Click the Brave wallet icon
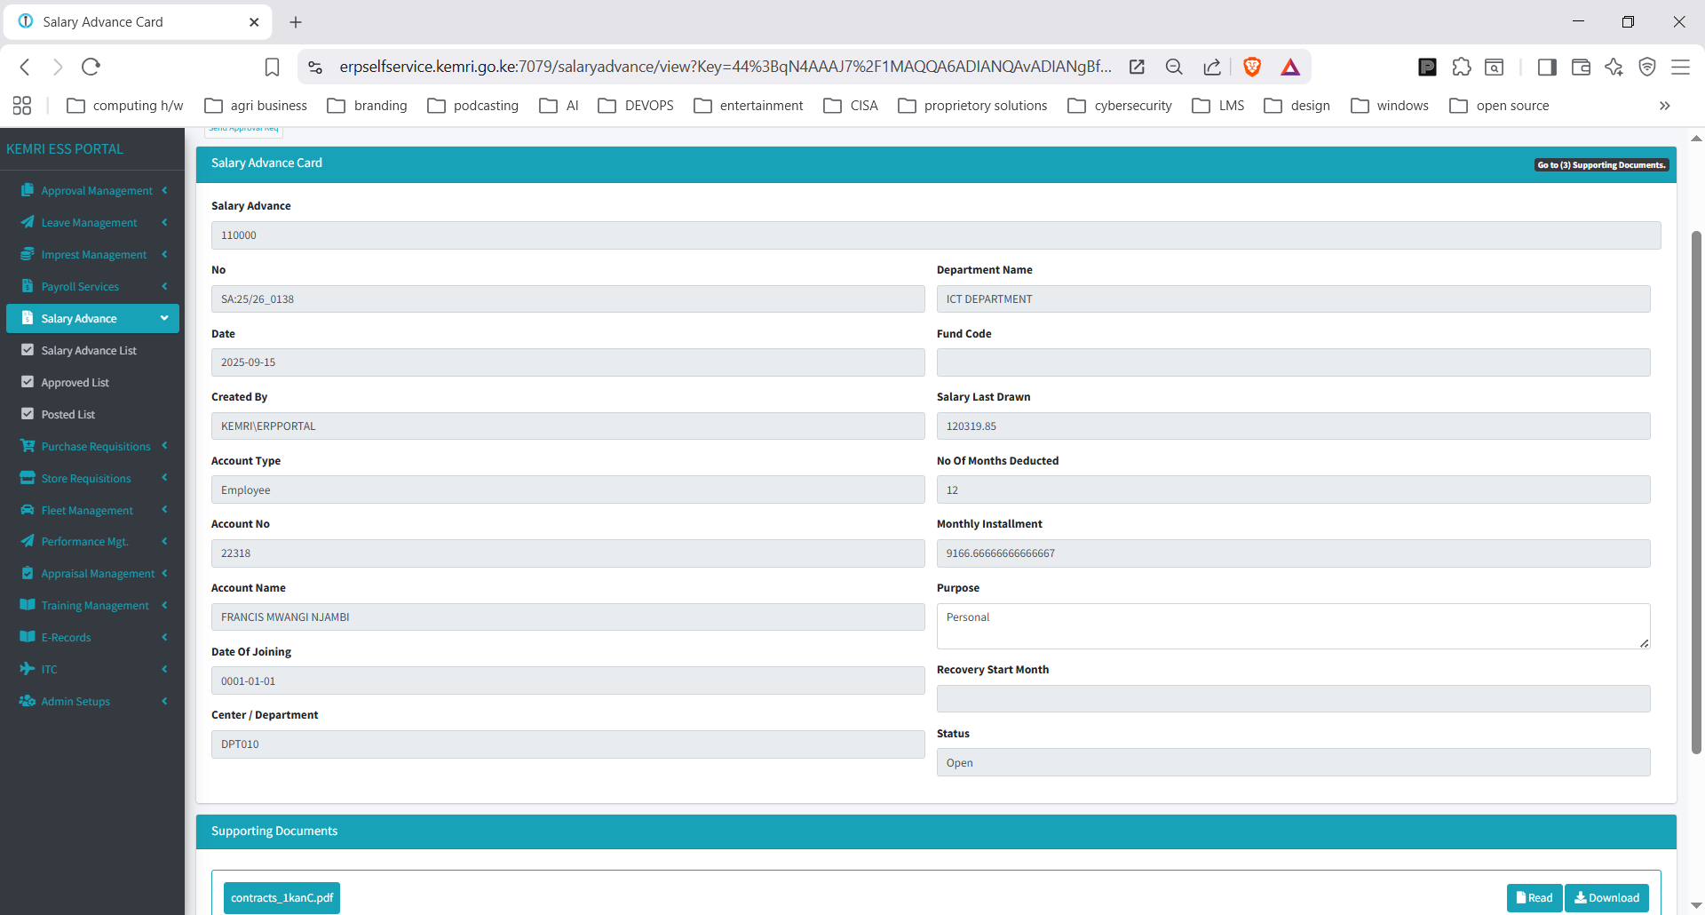Viewport: 1705px width, 915px height. tap(1581, 67)
